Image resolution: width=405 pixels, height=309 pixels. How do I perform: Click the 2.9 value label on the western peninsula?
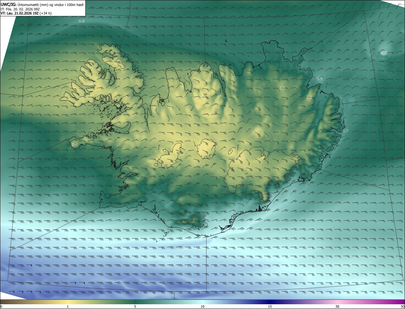tap(74, 144)
